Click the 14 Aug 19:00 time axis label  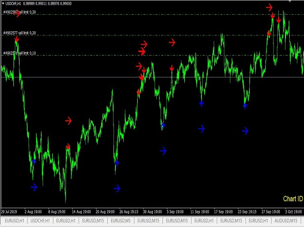[81, 212]
